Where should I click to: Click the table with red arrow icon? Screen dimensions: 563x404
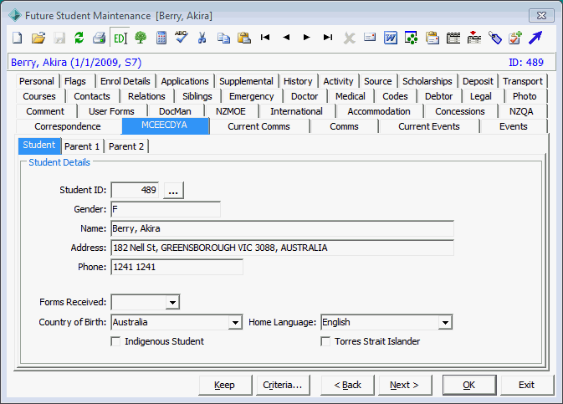tap(474, 38)
